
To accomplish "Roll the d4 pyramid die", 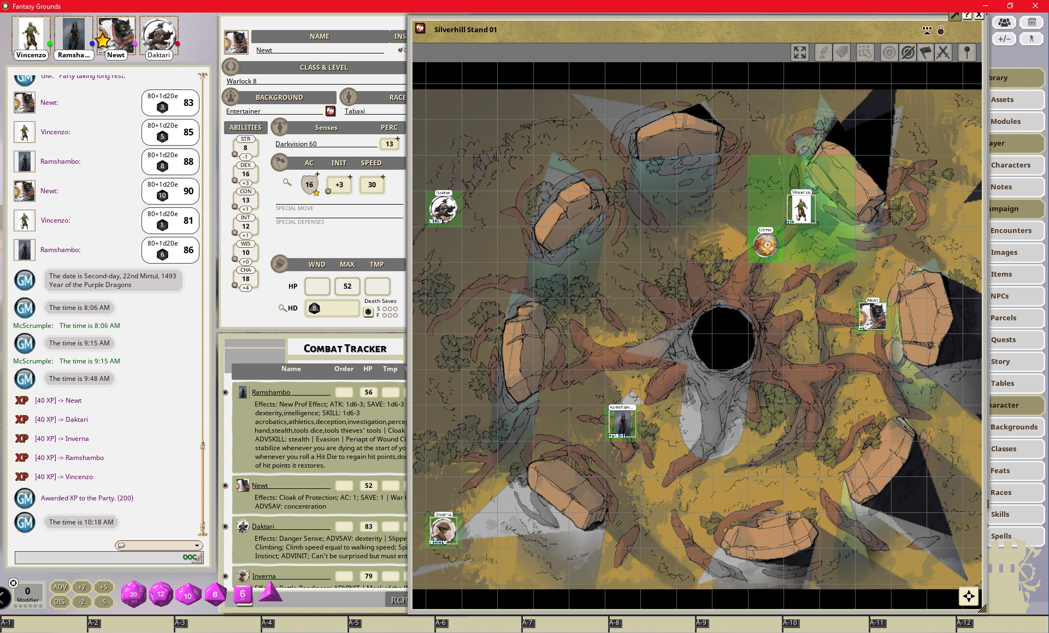I will 269,593.
